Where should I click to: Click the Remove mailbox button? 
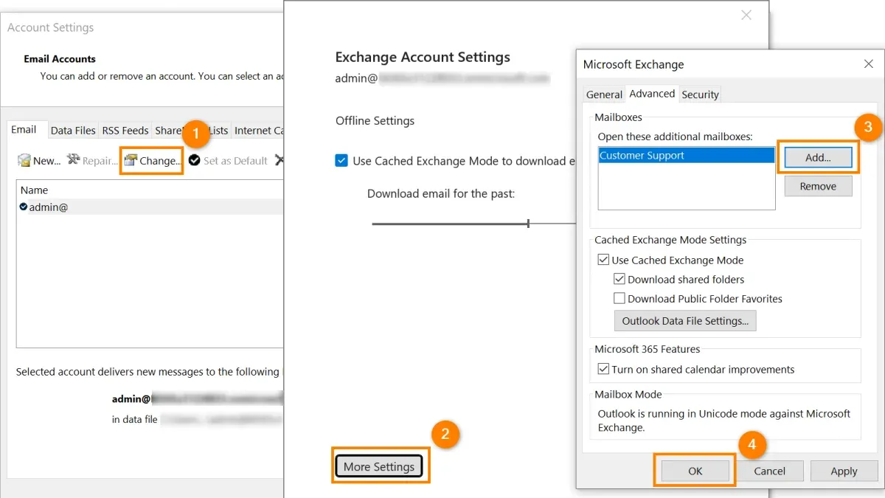(x=818, y=186)
